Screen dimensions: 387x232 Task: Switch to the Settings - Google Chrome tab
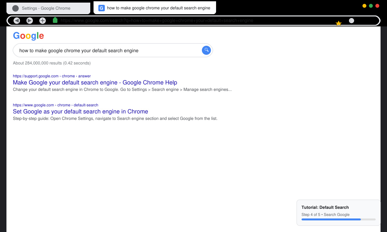(x=48, y=8)
